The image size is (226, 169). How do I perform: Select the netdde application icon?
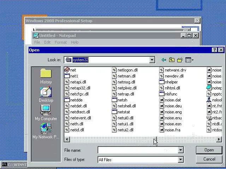coord(67,100)
